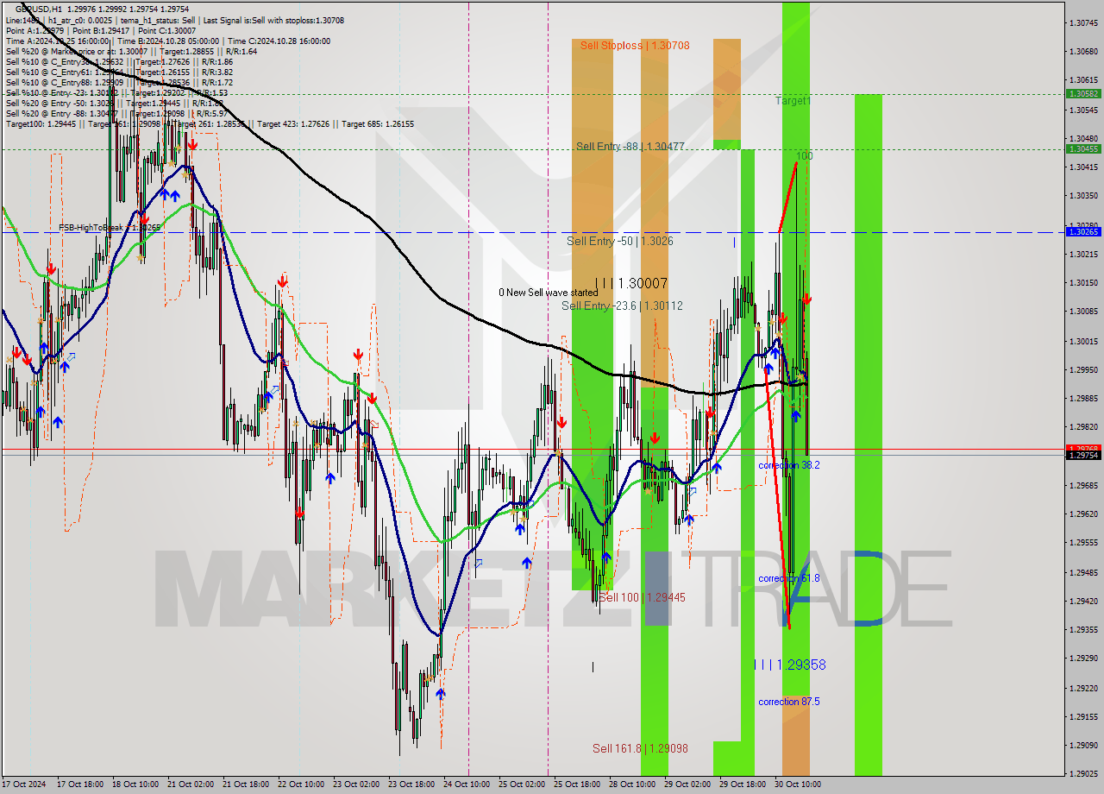Click the '28 Oct 10:00' time axis label
1104x794 pixels.
coord(632,785)
